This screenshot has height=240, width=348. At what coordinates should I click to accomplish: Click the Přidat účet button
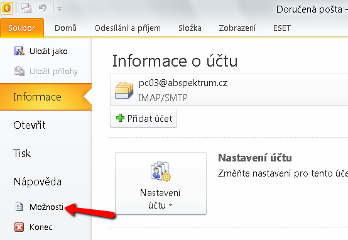coord(144,118)
